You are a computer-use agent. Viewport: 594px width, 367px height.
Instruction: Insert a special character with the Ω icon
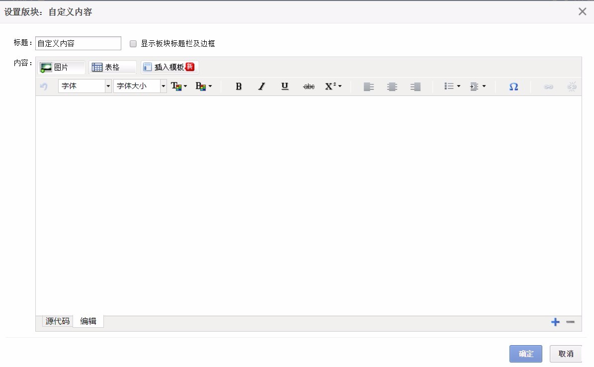tap(513, 86)
